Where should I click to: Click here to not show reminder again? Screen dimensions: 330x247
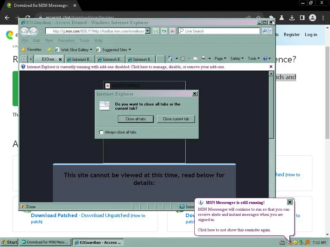coord(234,230)
